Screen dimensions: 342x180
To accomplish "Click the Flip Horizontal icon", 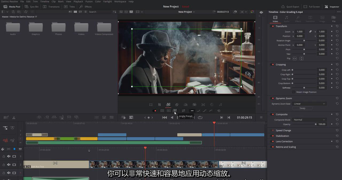I will pyautogui.click(x=295, y=58).
